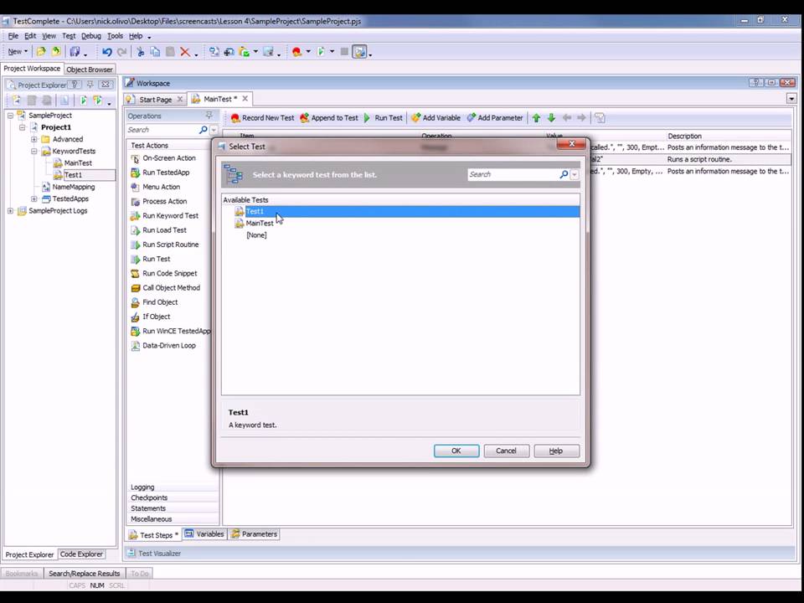Image resolution: width=804 pixels, height=603 pixels.
Task: Click the Cut scissors icon
Action: point(140,52)
